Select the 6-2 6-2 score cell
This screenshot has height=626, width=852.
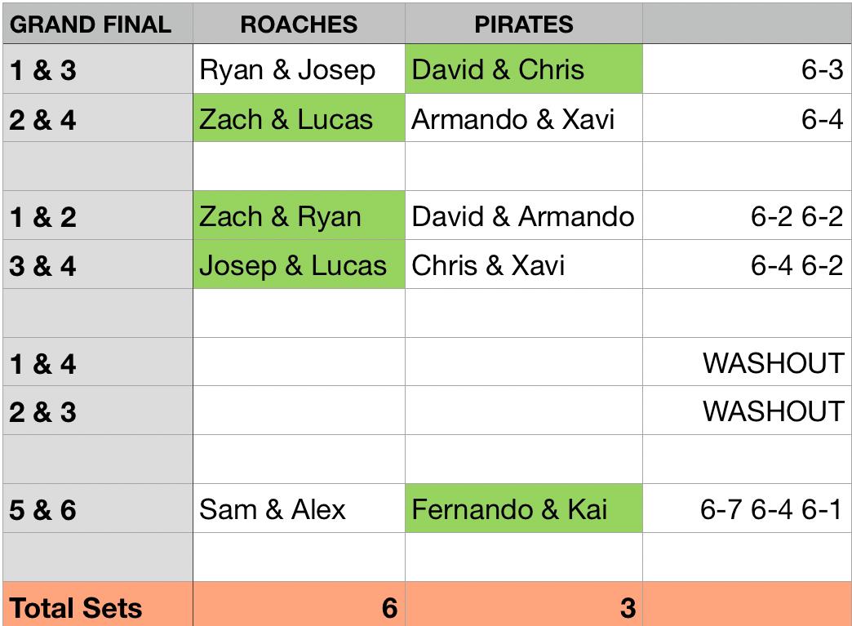pos(747,216)
